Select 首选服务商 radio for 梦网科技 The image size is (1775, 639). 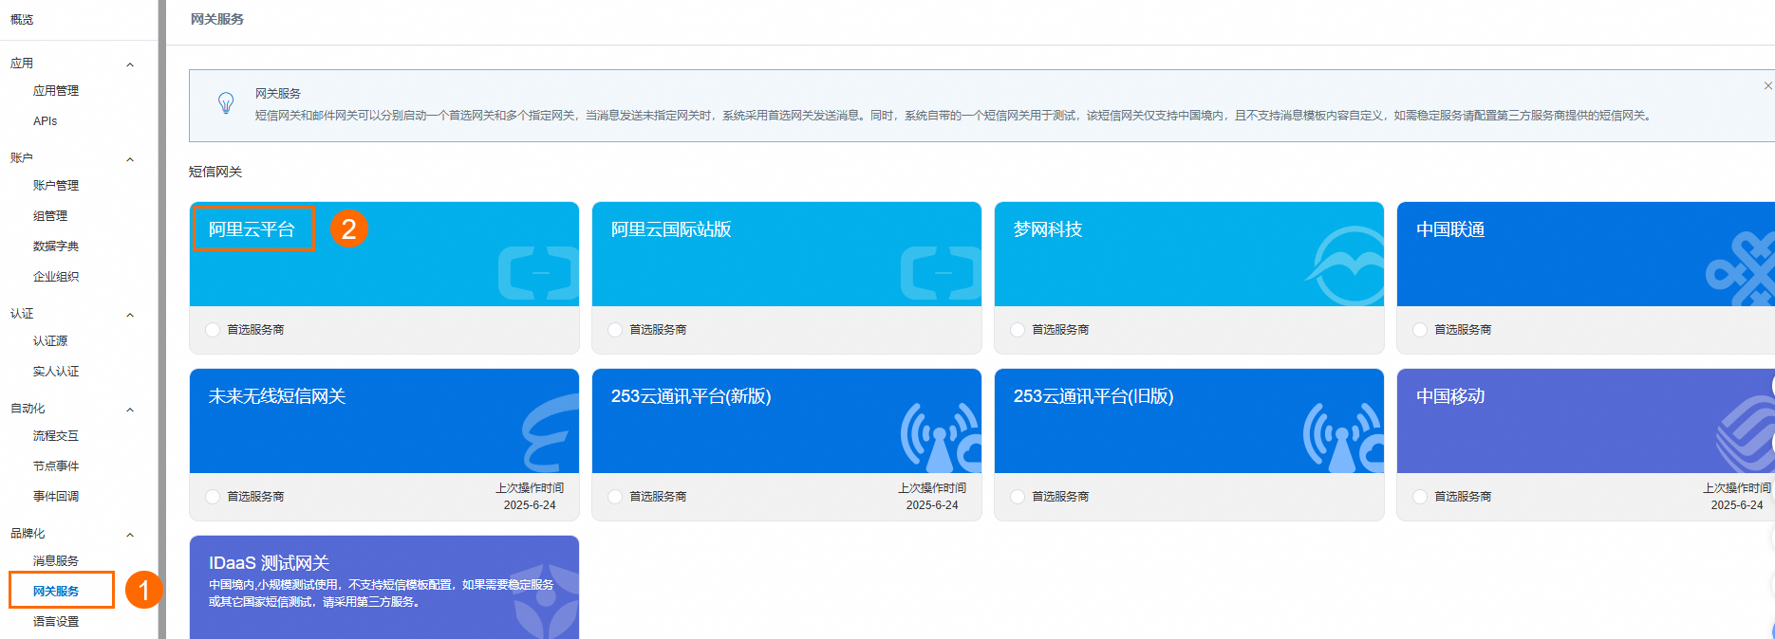[1018, 330]
